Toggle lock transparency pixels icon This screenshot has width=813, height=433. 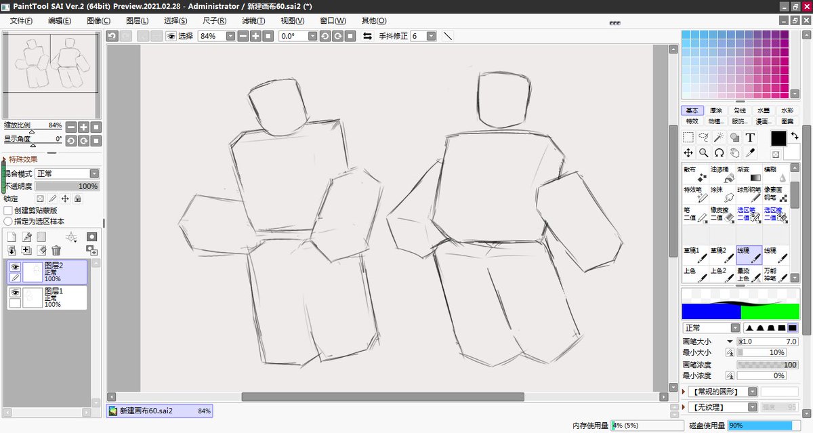point(40,199)
